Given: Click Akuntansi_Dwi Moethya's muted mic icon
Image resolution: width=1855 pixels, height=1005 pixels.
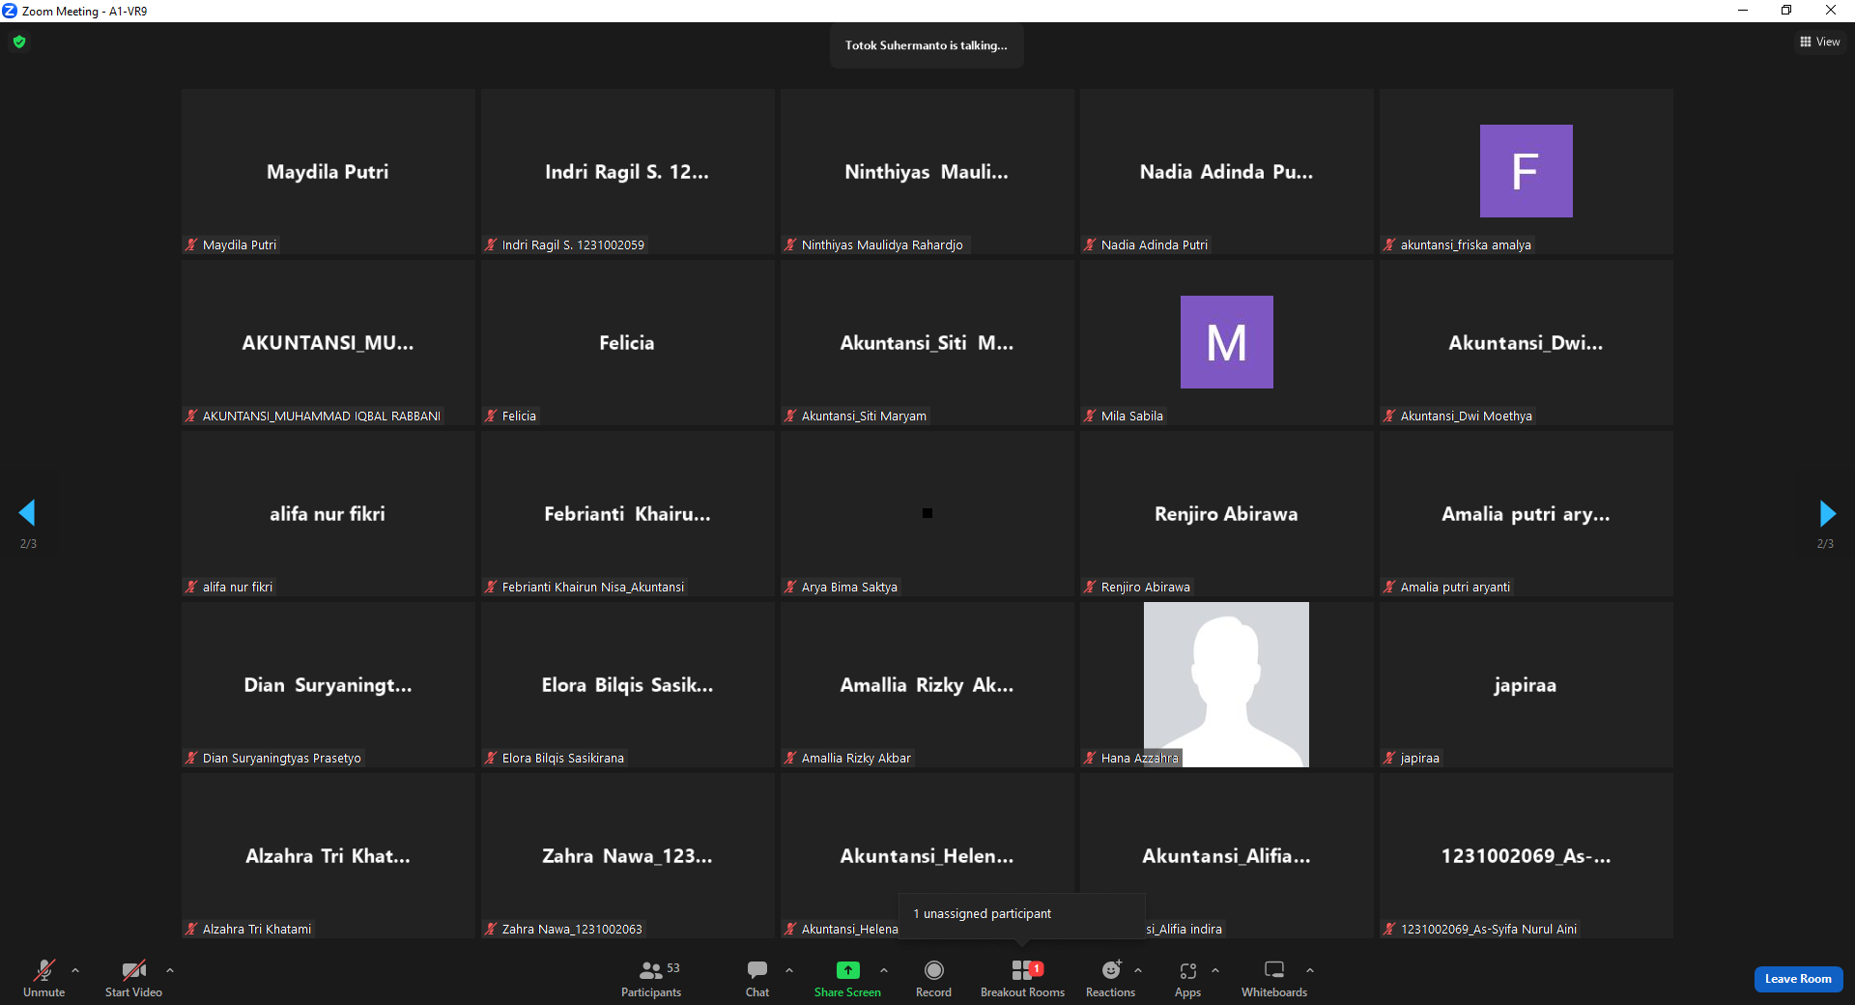Looking at the screenshot, I should (x=1389, y=416).
